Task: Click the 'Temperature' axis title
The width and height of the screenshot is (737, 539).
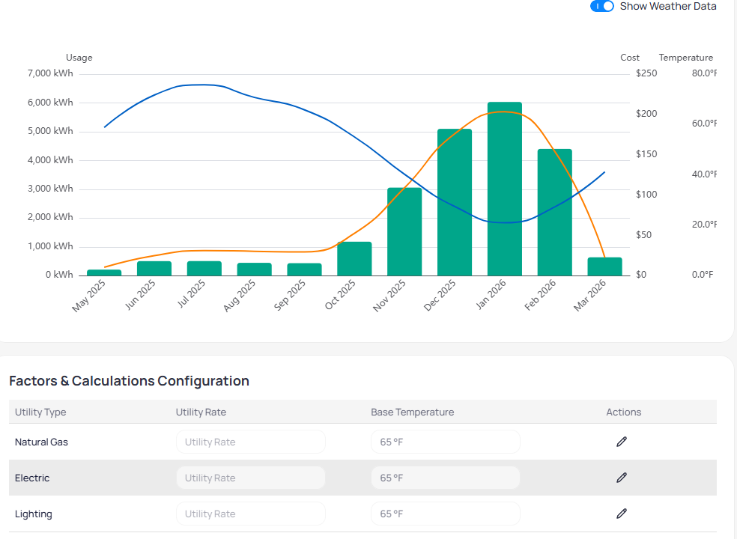Action: click(x=686, y=58)
